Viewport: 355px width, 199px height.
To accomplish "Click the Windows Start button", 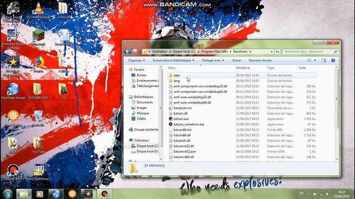I will [x=7, y=193].
